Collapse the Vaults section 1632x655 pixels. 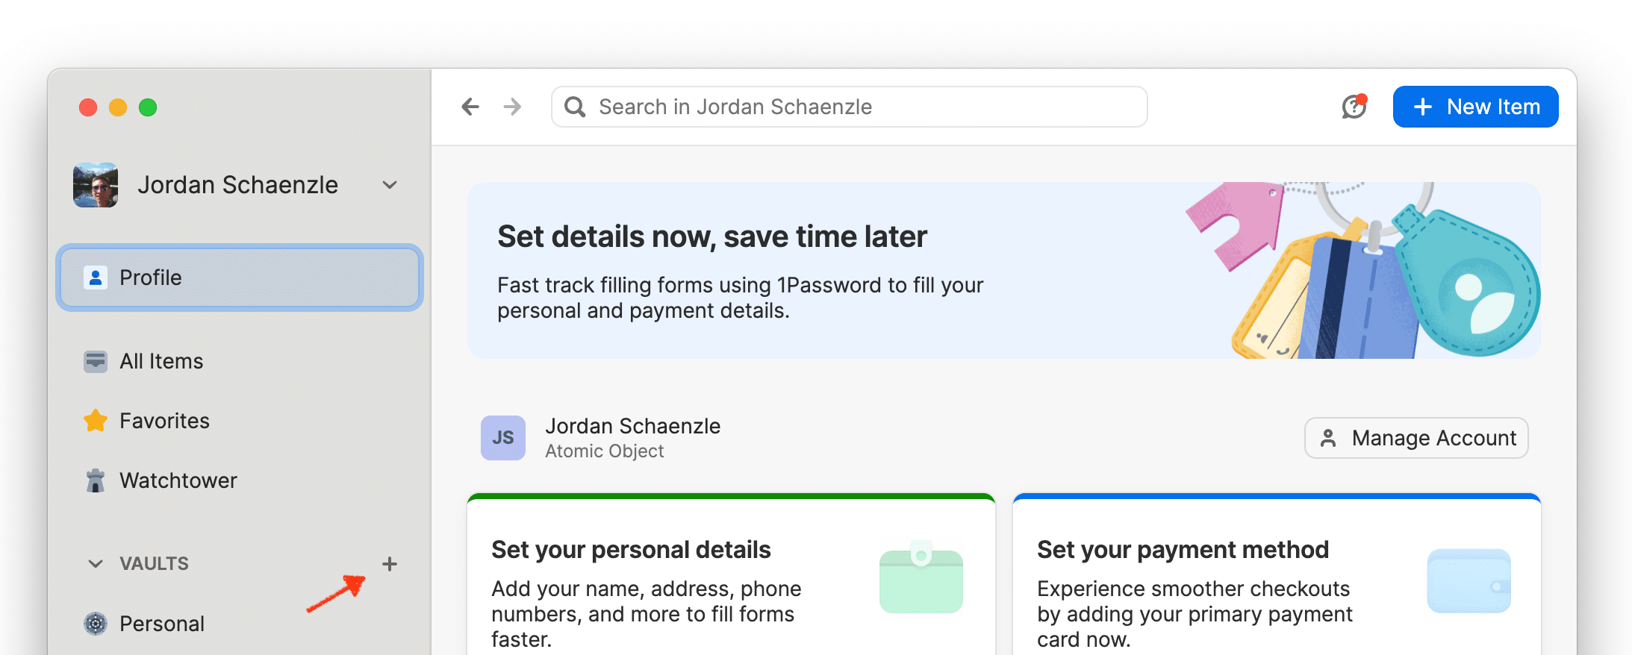[96, 564]
